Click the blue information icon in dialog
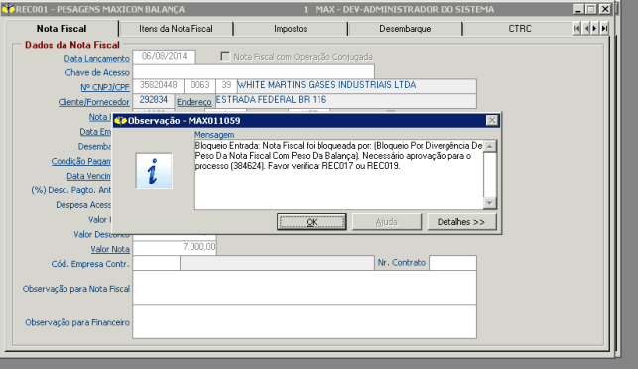The width and height of the screenshot is (638, 369). point(154,171)
